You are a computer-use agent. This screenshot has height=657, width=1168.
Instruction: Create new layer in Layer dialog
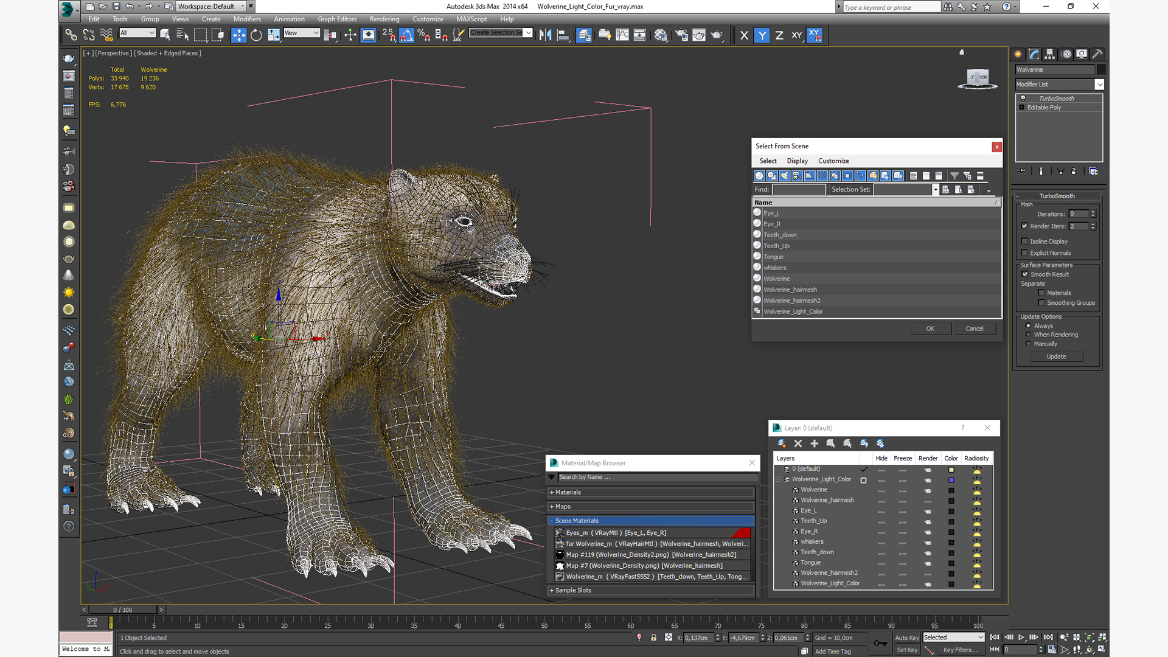click(x=782, y=443)
